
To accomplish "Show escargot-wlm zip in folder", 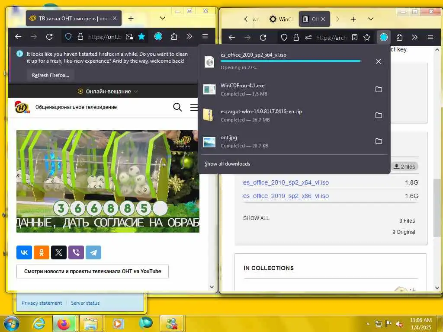I will coord(379,115).
